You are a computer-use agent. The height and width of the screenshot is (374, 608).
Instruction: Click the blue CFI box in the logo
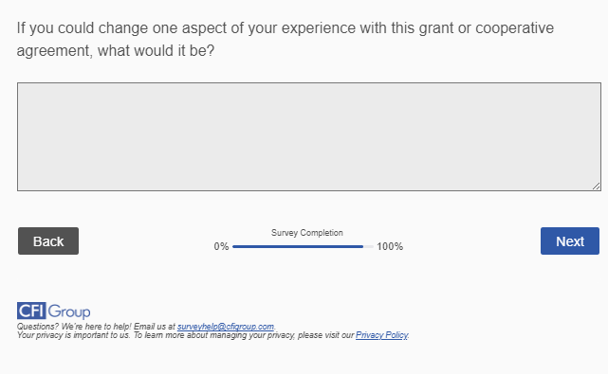pos(31,311)
